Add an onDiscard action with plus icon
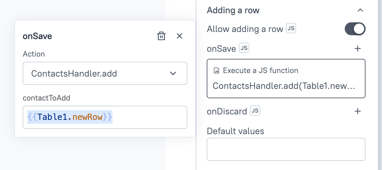This screenshot has width=383, height=170. pos(358,112)
